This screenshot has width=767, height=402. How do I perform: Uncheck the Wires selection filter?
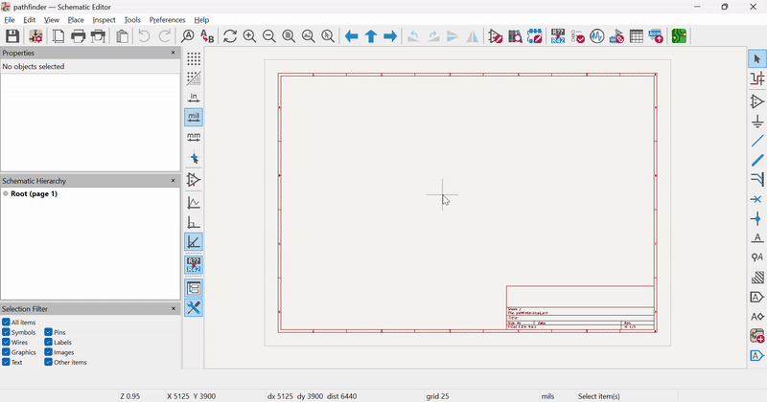pos(7,343)
